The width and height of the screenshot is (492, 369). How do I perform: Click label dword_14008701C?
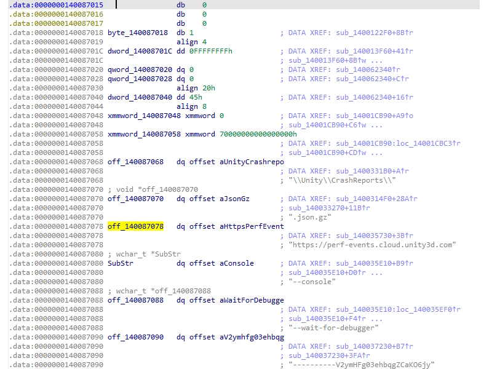(x=140, y=51)
